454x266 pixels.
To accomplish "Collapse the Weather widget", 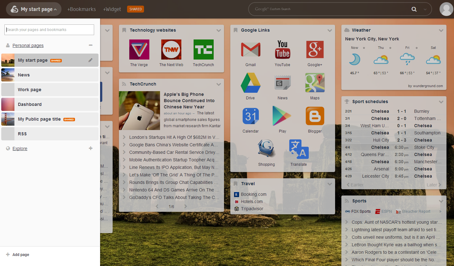I will (x=441, y=30).
